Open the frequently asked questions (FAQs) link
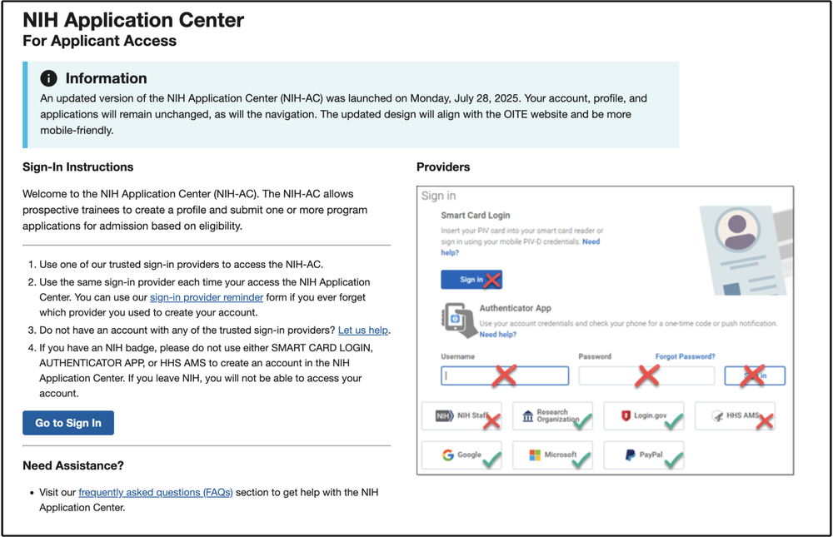 [x=156, y=492]
